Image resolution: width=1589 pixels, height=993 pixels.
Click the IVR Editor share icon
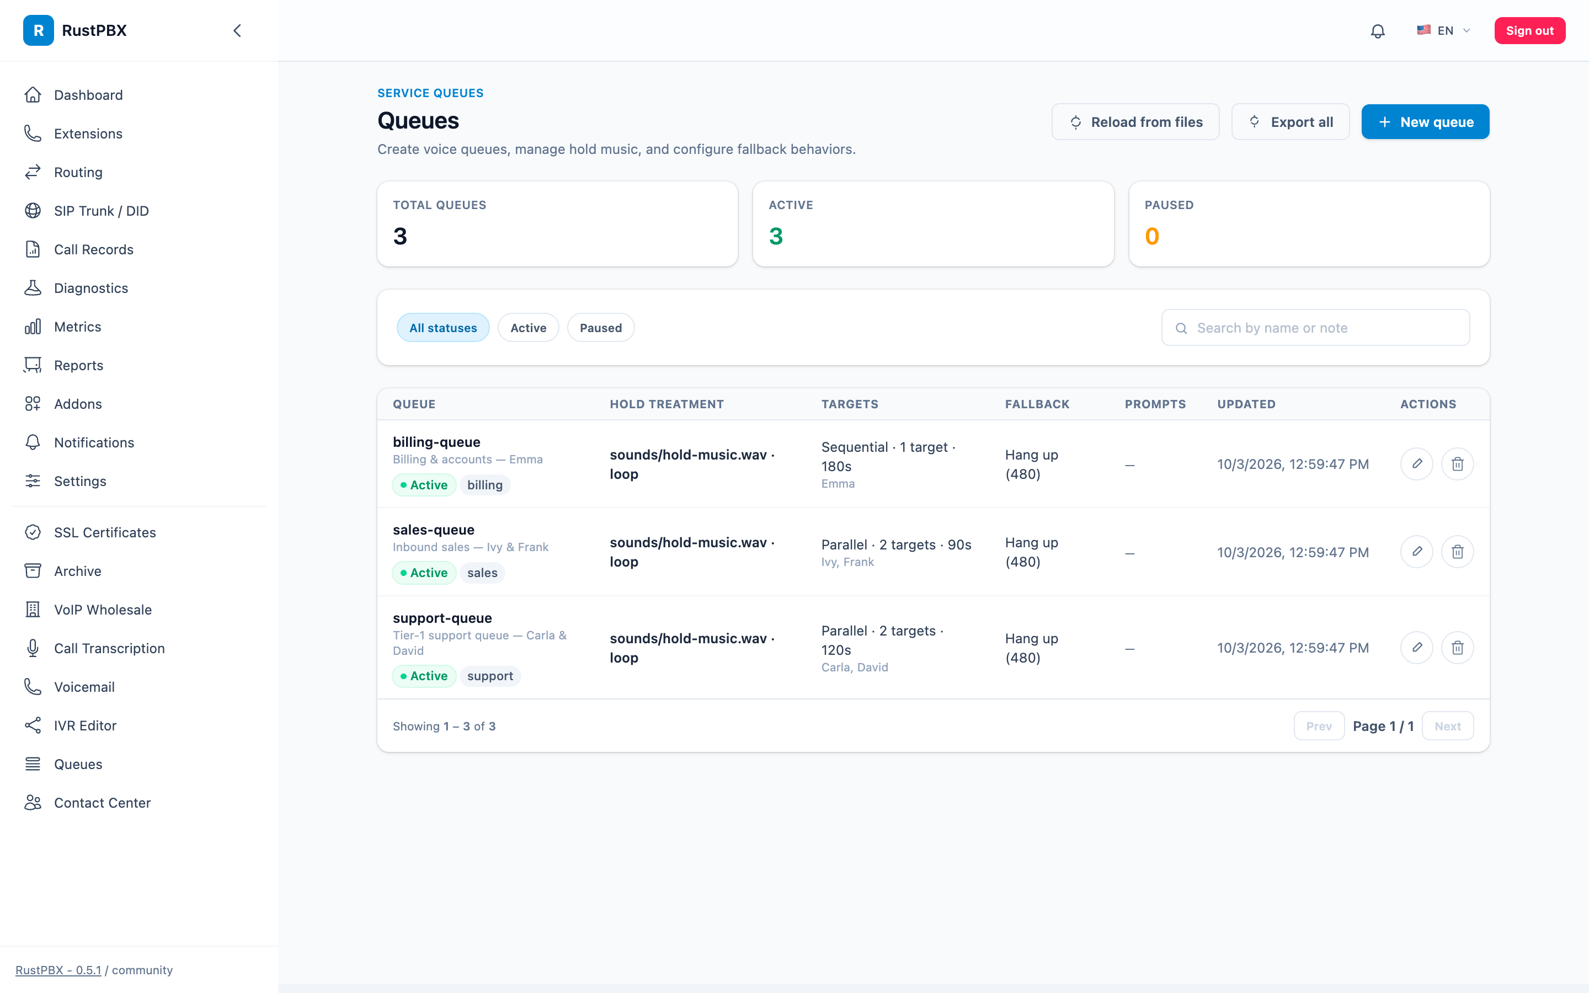point(33,725)
